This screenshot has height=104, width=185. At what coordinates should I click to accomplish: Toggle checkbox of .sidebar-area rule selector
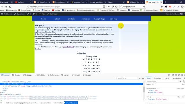coord(158,88)
